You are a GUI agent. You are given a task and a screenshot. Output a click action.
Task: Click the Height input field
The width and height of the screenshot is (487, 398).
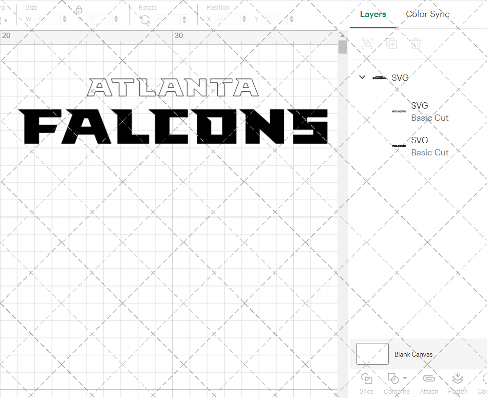(99, 19)
